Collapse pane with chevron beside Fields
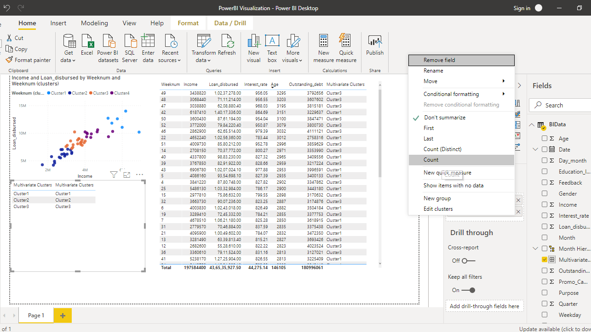 (x=519, y=85)
